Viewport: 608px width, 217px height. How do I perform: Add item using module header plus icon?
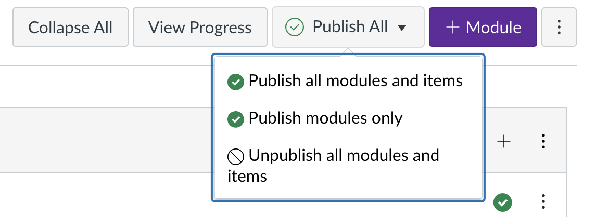coord(504,142)
